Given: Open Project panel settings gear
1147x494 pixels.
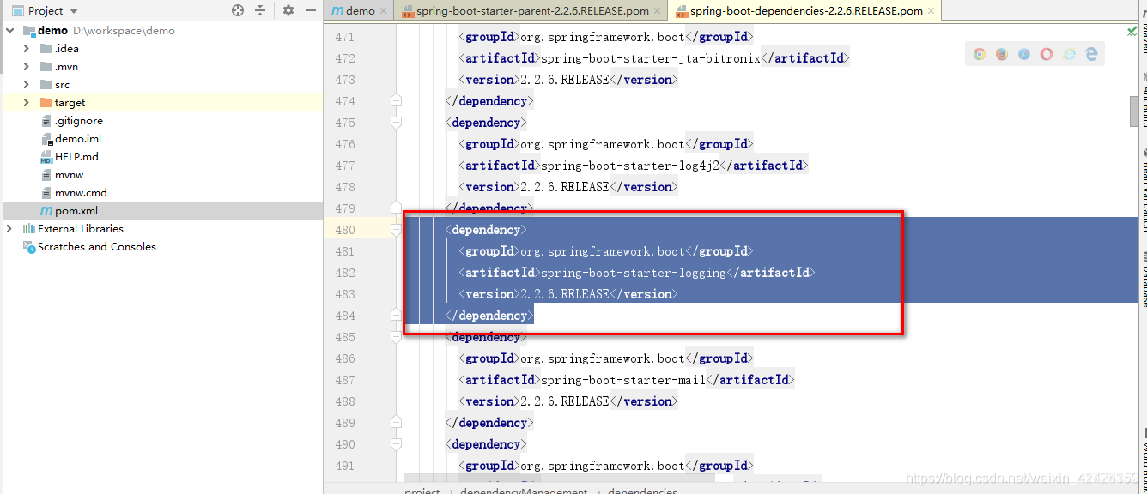Looking at the screenshot, I should pyautogui.click(x=288, y=10).
